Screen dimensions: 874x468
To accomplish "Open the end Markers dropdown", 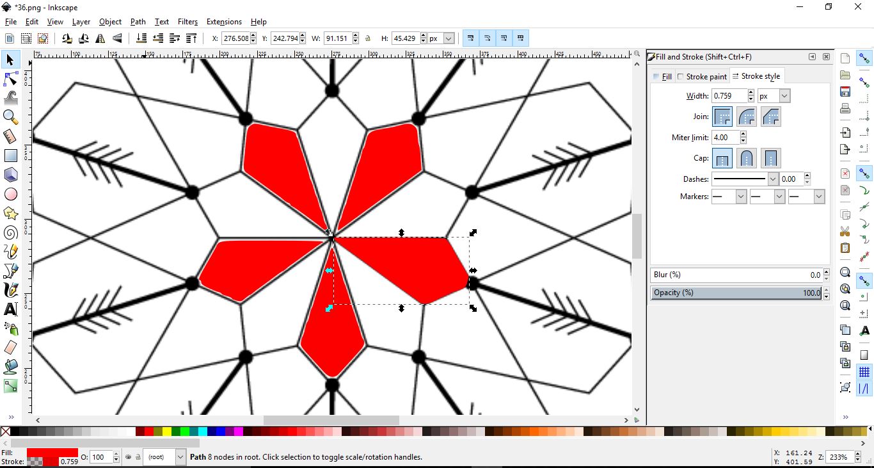I will [807, 197].
